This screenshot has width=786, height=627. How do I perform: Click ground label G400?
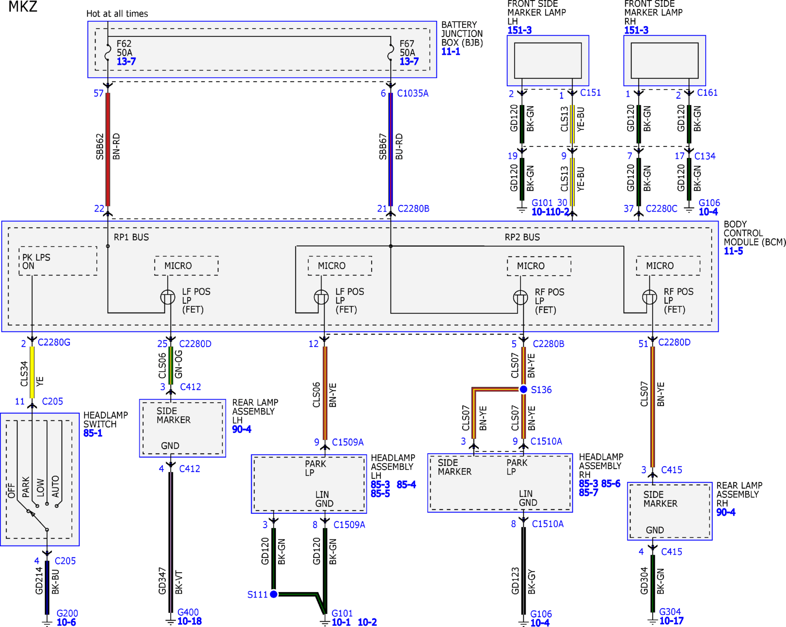[x=188, y=612]
